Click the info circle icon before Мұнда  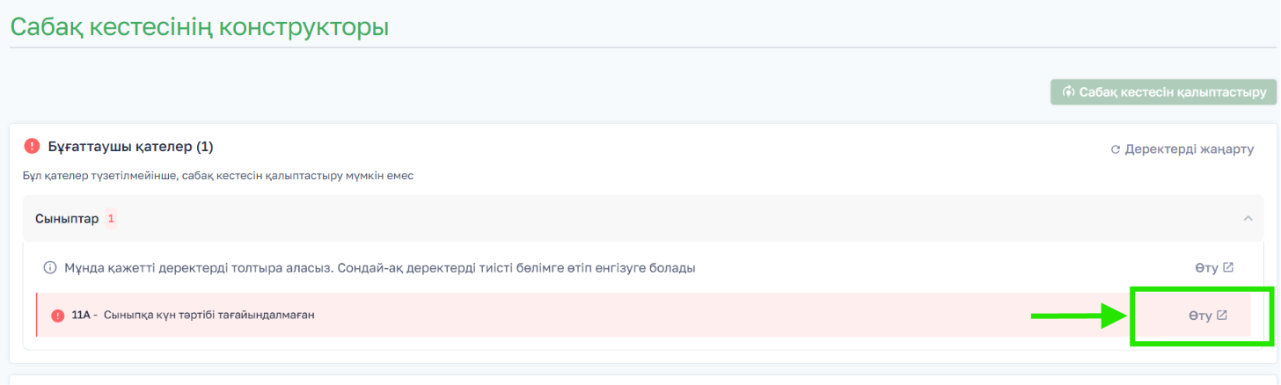pyautogui.click(x=50, y=267)
